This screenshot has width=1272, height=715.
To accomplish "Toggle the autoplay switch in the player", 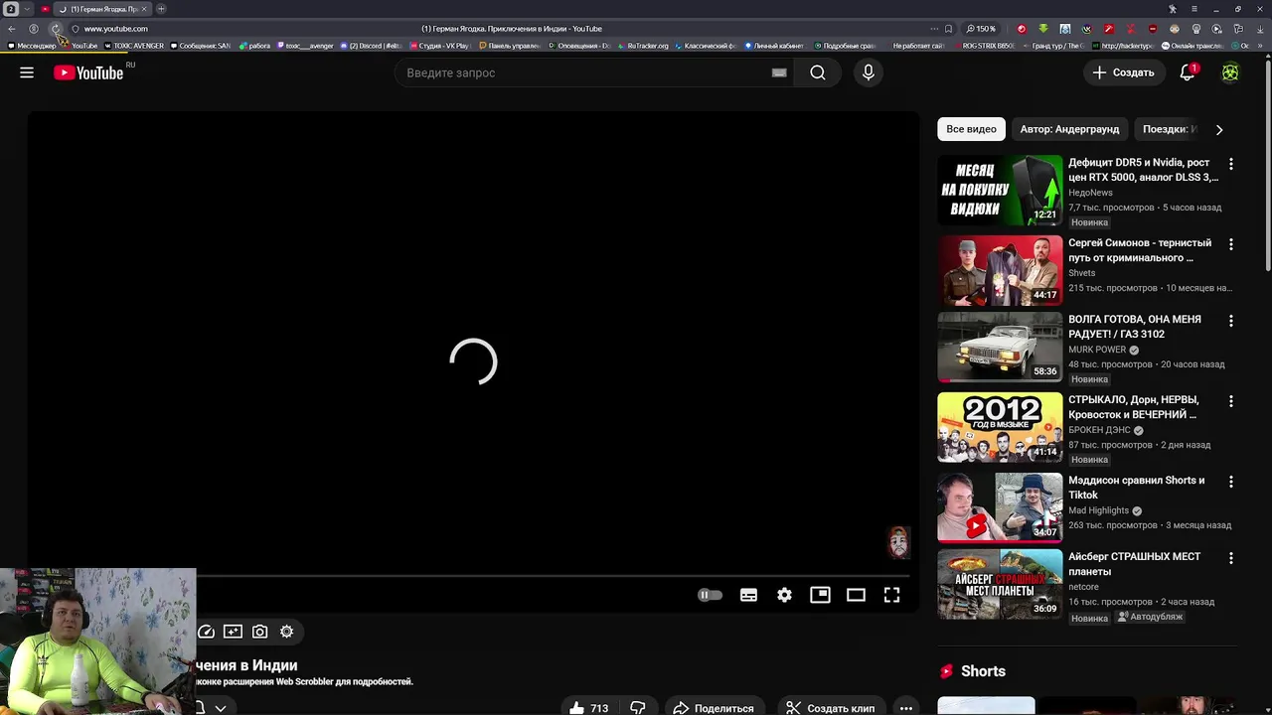I will click(x=710, y=595).
